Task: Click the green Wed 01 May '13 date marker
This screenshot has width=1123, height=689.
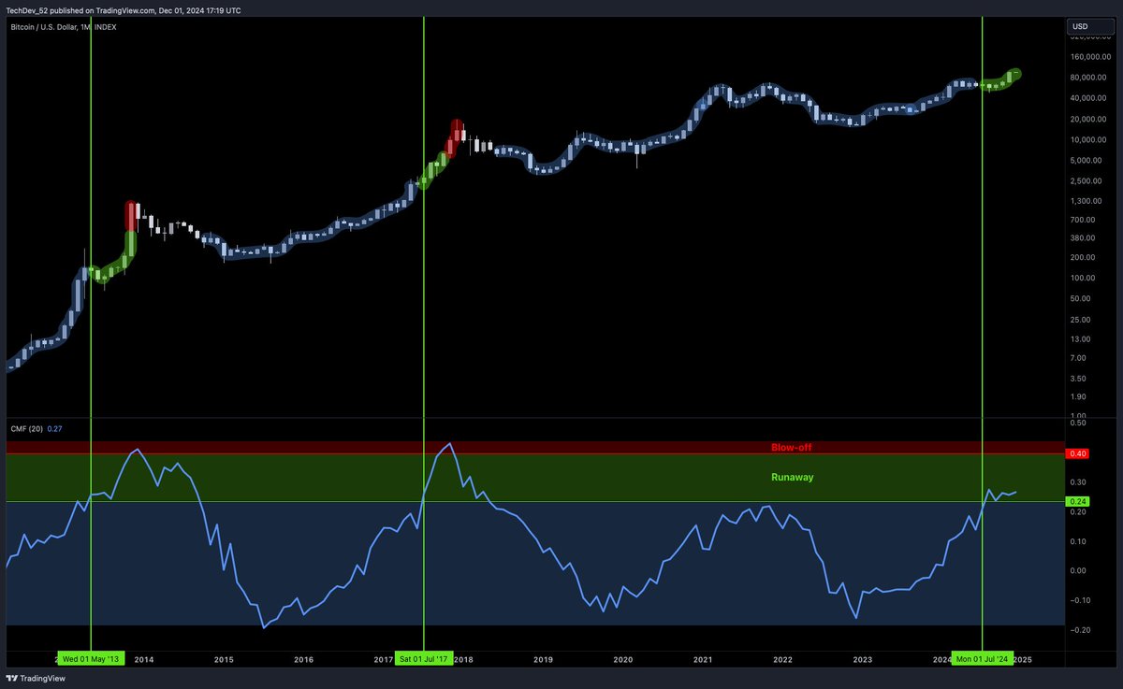Action: tap(90, 658)
